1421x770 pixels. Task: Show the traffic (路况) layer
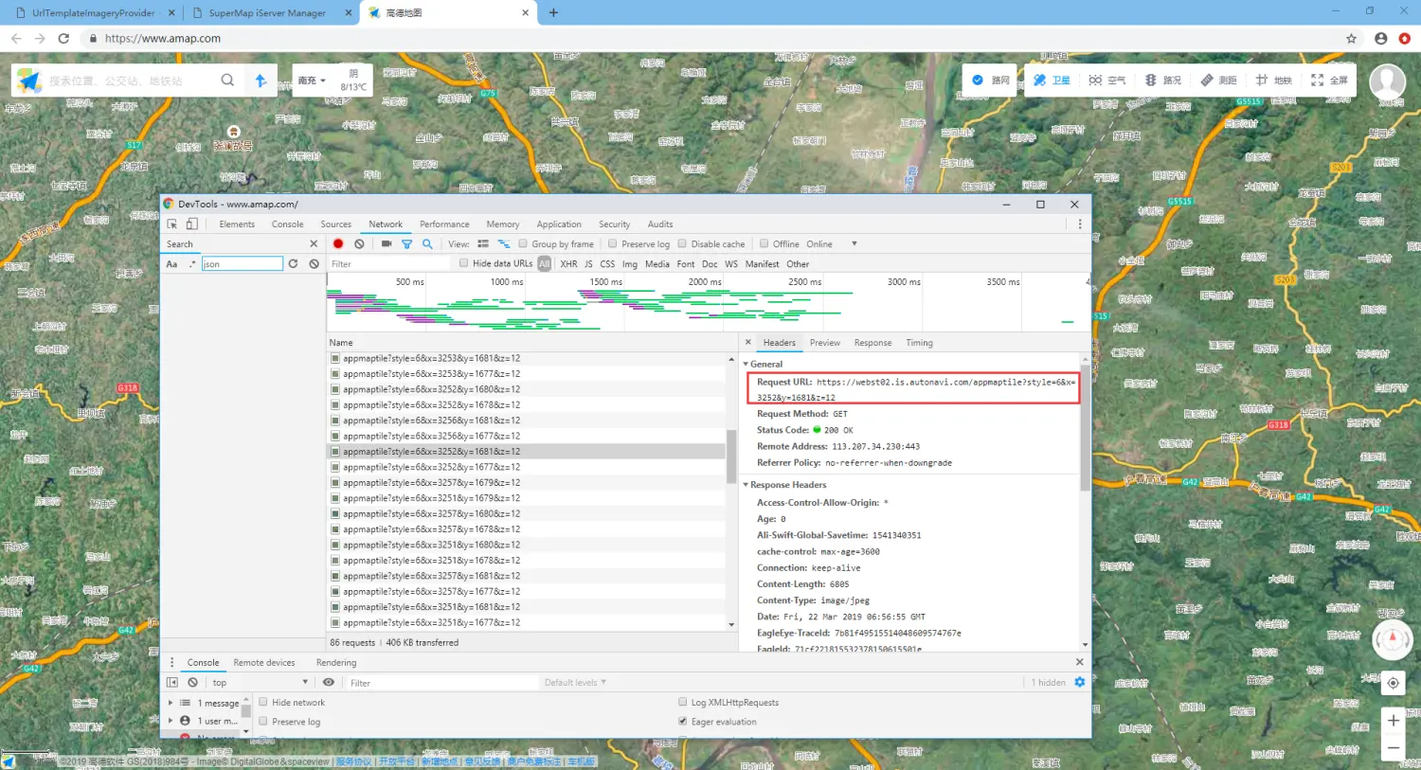click(1162, 81)
